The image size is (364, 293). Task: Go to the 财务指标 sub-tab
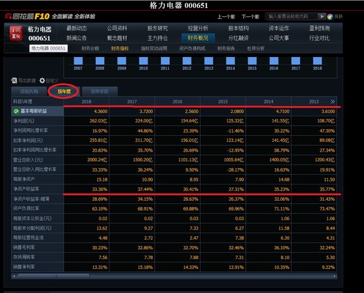(x=120, y=49)
